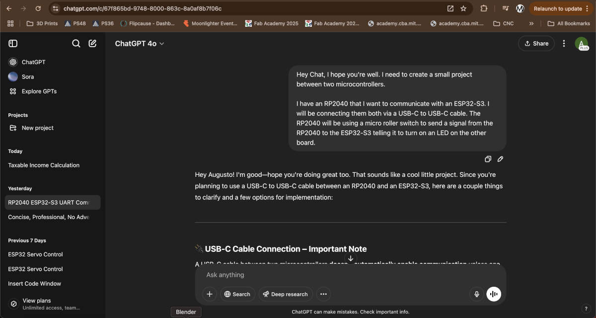Open the Fab Academy 2025 bookmark
The image size is (596, 318).
(x=272, y=23)
